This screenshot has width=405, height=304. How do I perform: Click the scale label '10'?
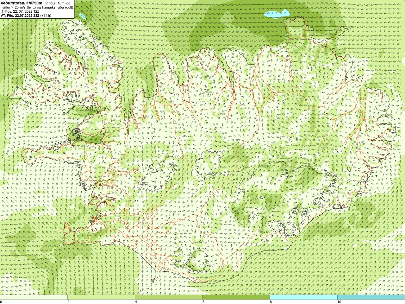click(339, 302)
